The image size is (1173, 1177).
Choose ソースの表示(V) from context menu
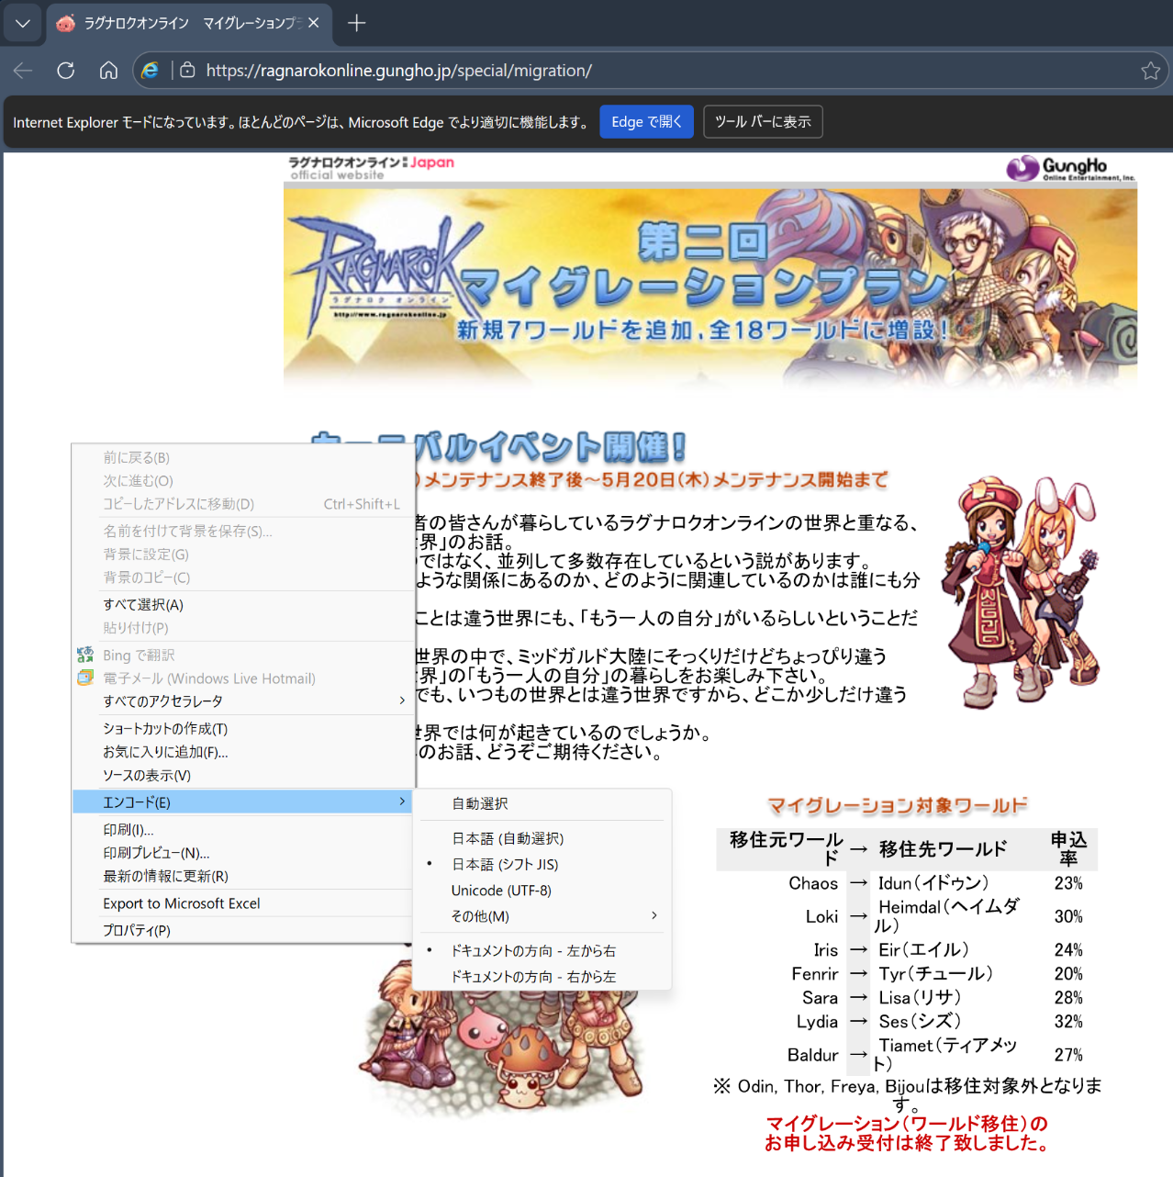pos(147,776)
